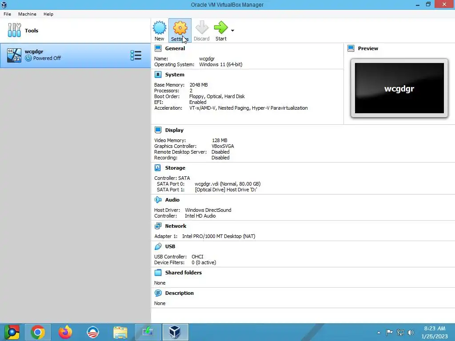455x341 pixels.
Task: Open Firefox from the taskbar
Action: [65, 332]
